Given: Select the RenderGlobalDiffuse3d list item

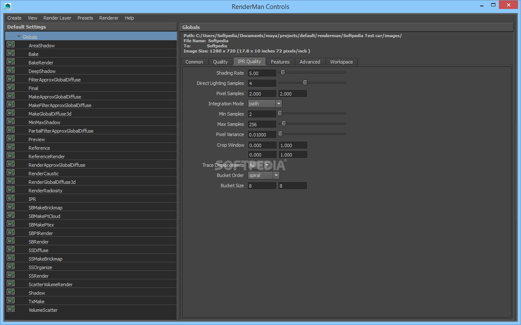Looking at the screenshot, I should pyautogui.click(x=91, y=182).
